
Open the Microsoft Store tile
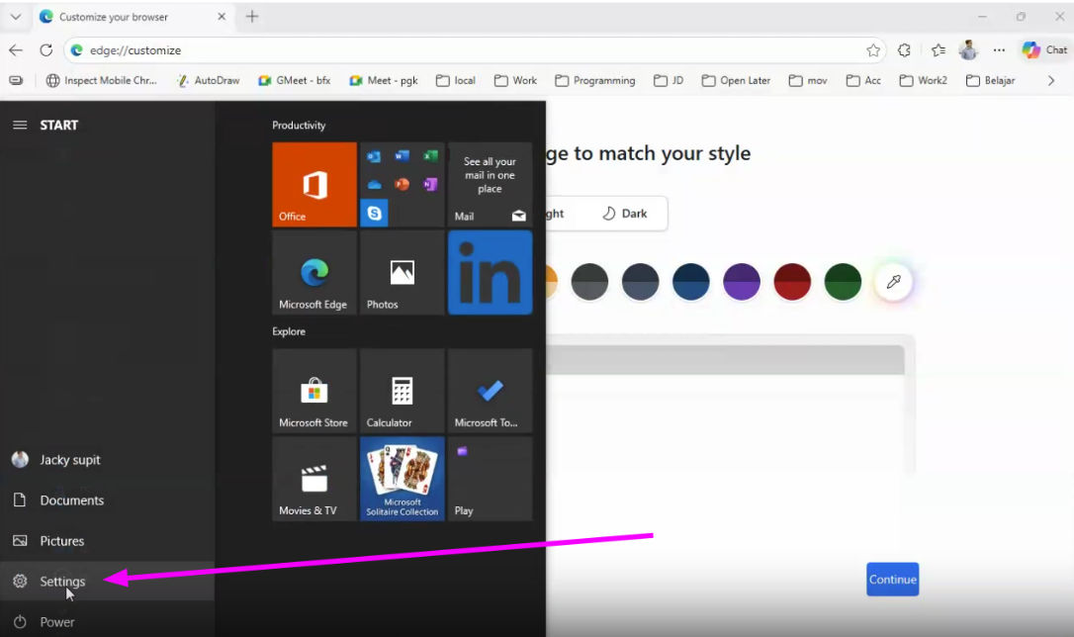point(313,391)
